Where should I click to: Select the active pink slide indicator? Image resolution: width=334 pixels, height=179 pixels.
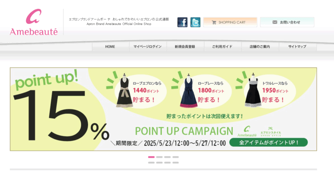click(151, 157)
